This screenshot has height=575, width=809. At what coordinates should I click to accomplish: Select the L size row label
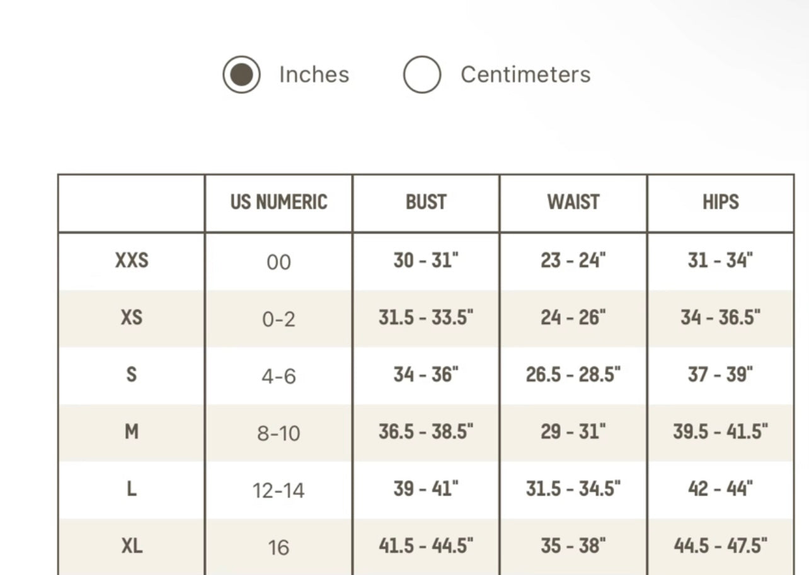132,489
